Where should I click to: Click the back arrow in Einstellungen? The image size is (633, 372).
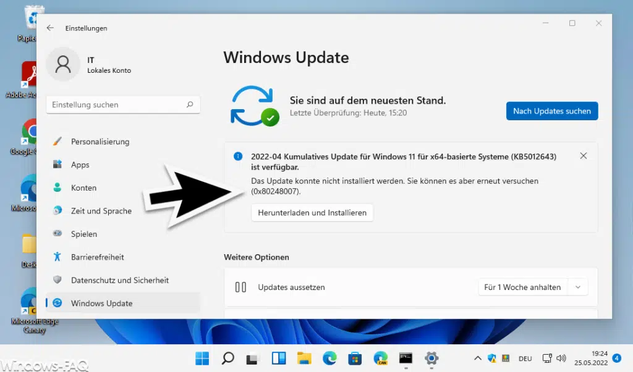(50, 28)
